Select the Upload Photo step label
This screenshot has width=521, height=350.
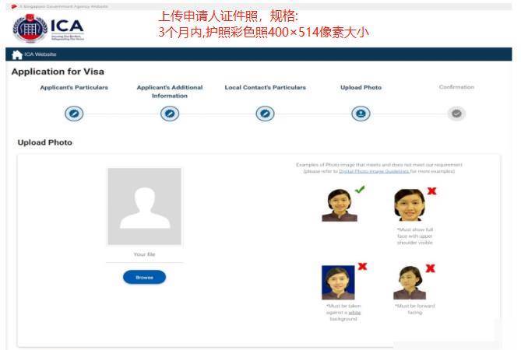(x=361, y=88)
